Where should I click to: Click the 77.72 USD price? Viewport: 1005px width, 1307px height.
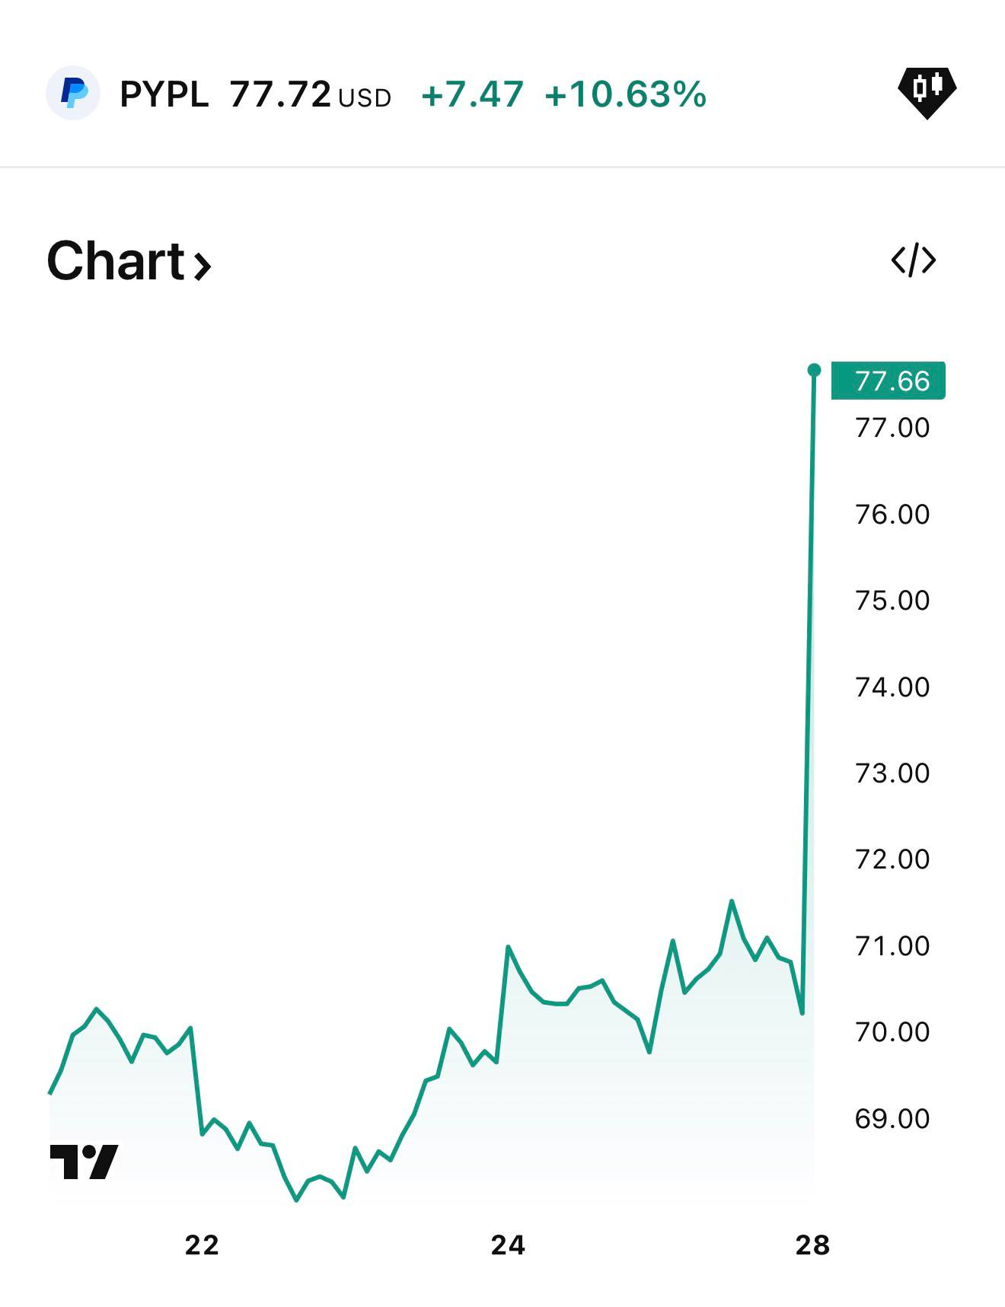click(310, 95)
